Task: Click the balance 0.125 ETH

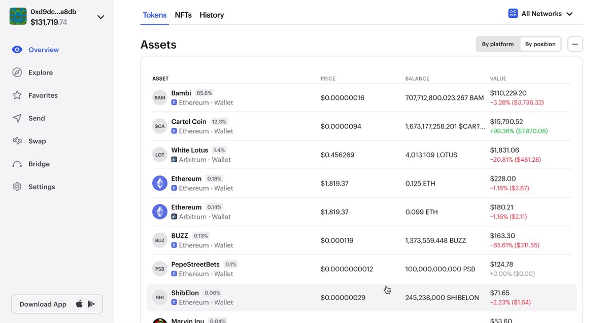Action: tap(420, 183)
